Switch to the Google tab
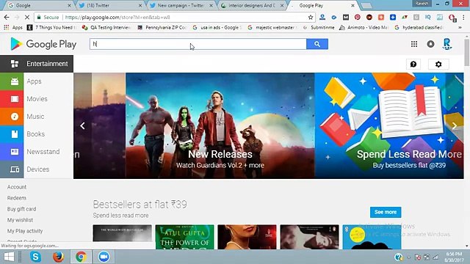Viewport: 470px width, 264px height. pyautogui.click(x=39, y=5)
